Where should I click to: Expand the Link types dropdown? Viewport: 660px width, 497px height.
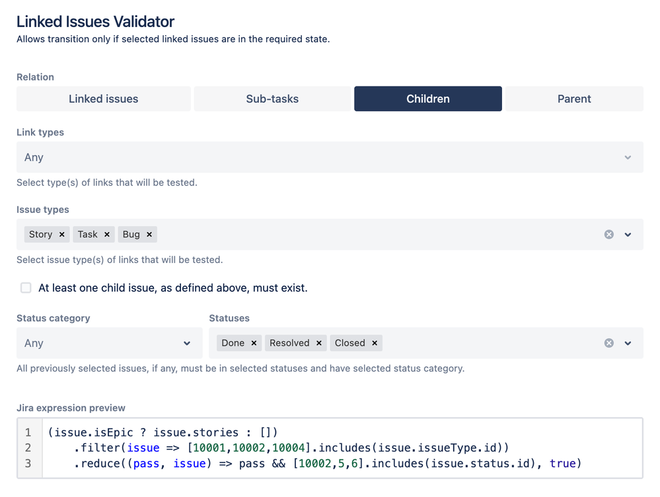click(x=330, y=157)
